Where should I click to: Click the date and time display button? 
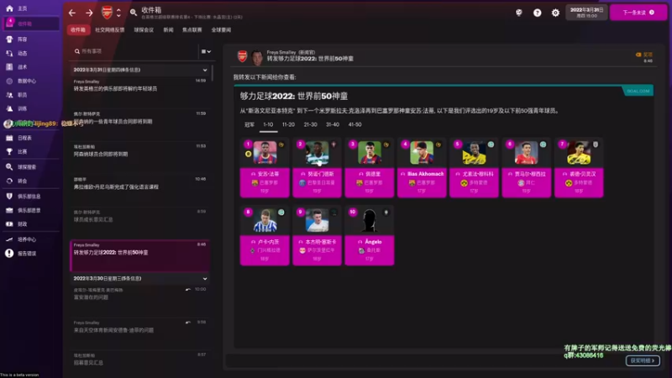586,13
